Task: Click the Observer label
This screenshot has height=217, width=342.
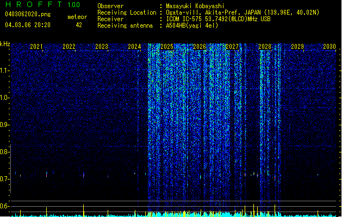Action: pos(110,6)
